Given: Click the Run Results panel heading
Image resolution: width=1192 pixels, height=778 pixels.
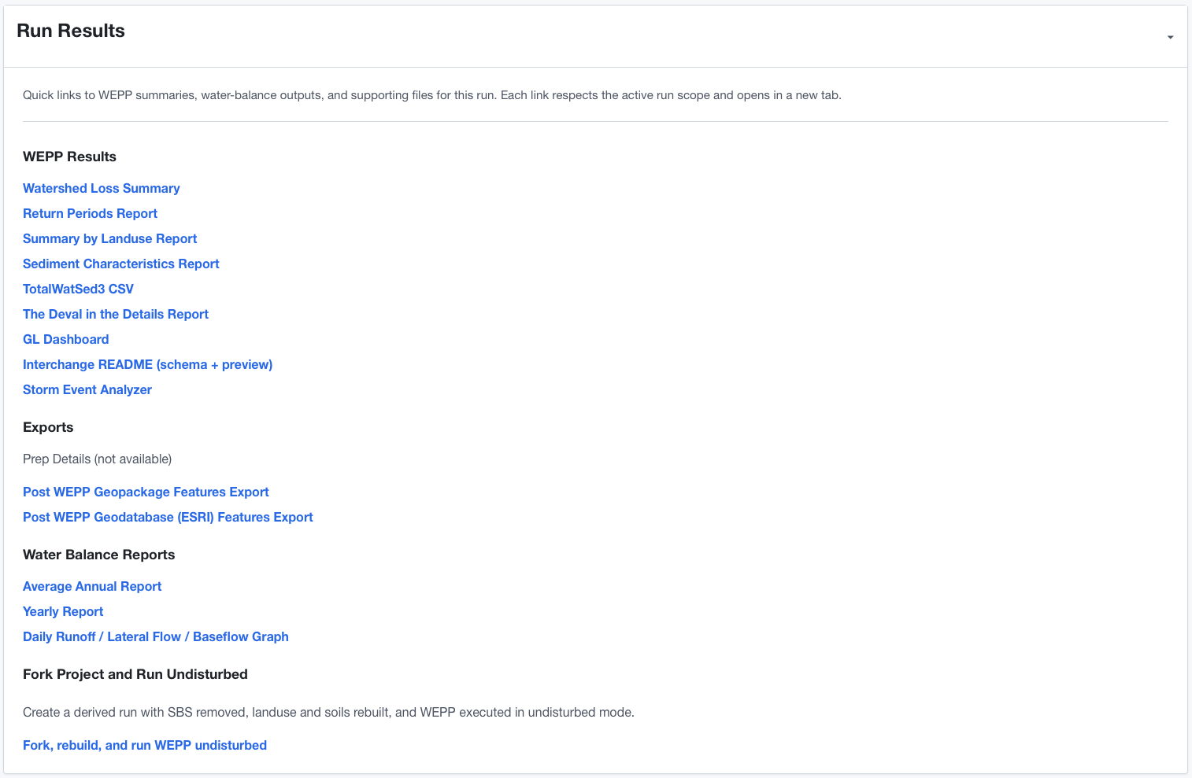Looking at the screenshot, I should pyautogui.click(x=71, y=31).
